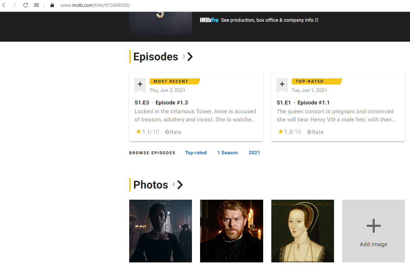Click the 1.3/10 star rating
This screenshot has height=278, width=410.
(x=290, y=132)
